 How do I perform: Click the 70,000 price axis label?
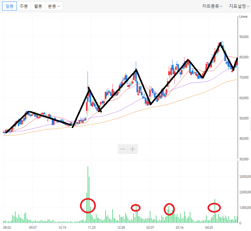pyautogui.click(x=244, y=77)
